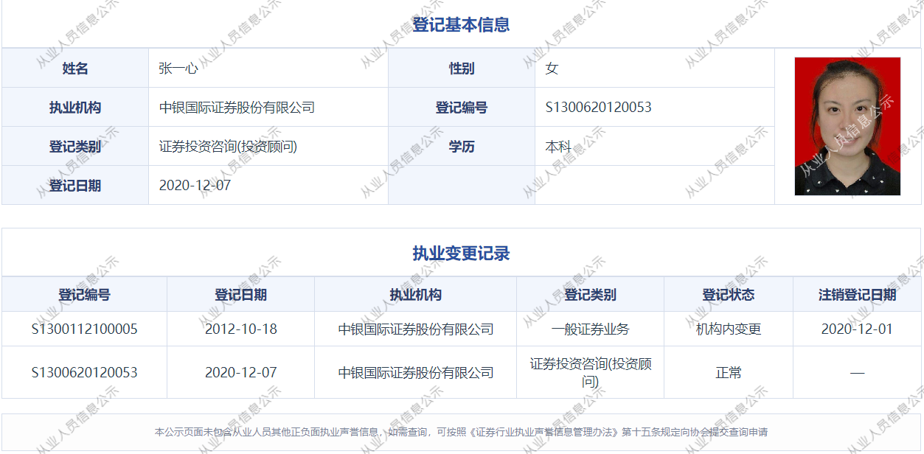Click the 执业变更记录 section heading
The width and height of the screenshot is (924, 454).
[461, 254]
